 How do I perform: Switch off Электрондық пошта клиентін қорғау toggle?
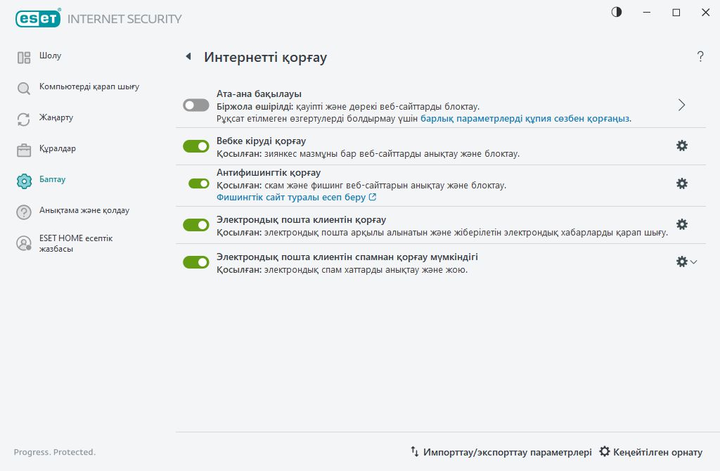(196, 224)
